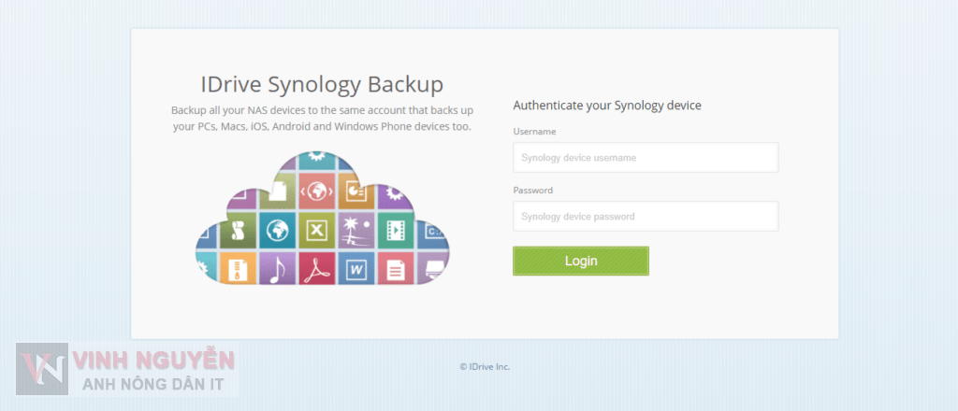Select the orange presentation slide icon
This screenshot has width=958, height=411.
pos(356,191)
